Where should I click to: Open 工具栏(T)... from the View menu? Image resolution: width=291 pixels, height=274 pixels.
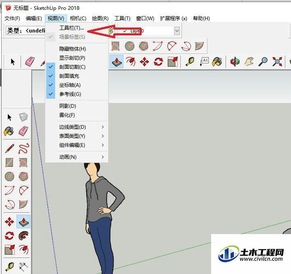coord(77,28)
